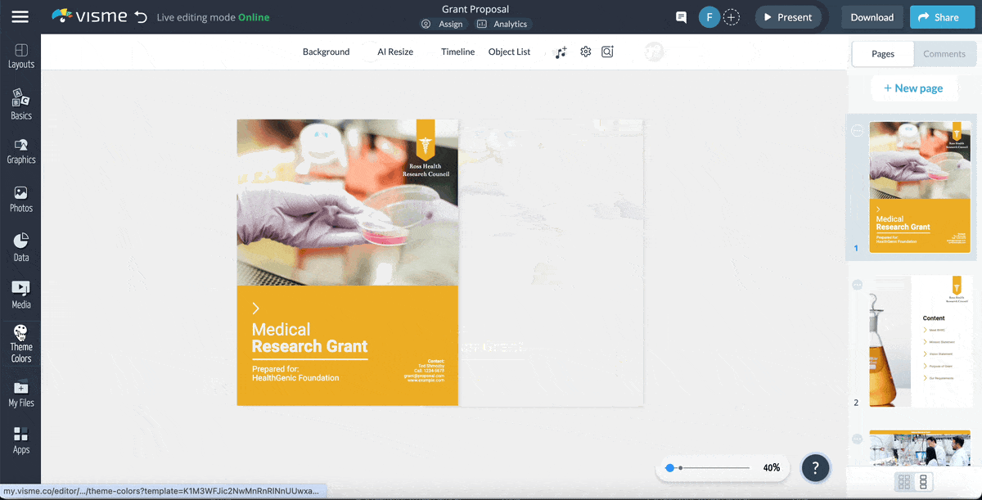Open the Media panel
This screenshot has height=500, width=982.
click(20, 293)
